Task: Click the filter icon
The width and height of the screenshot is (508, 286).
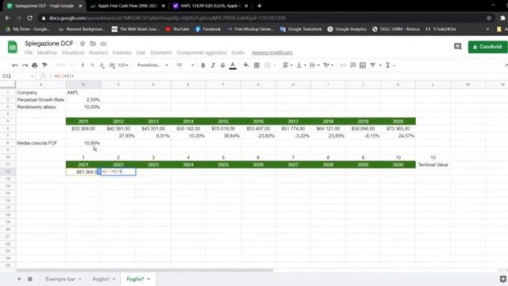Action: coord(372,65)
